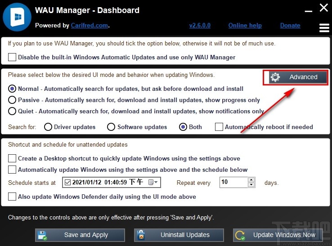Image resolution: width=332 pixels, height=246 pixels.
Task: Choose Software updates search option
Action: 111,127
